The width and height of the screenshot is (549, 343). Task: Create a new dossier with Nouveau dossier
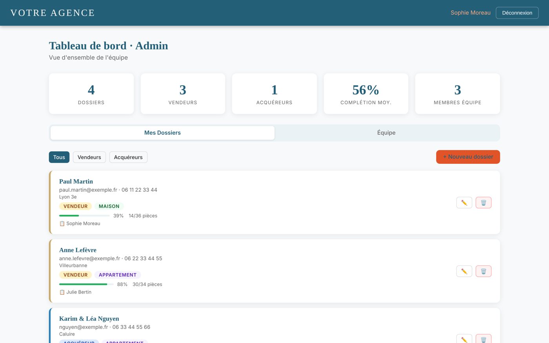[x=468, y=157]
